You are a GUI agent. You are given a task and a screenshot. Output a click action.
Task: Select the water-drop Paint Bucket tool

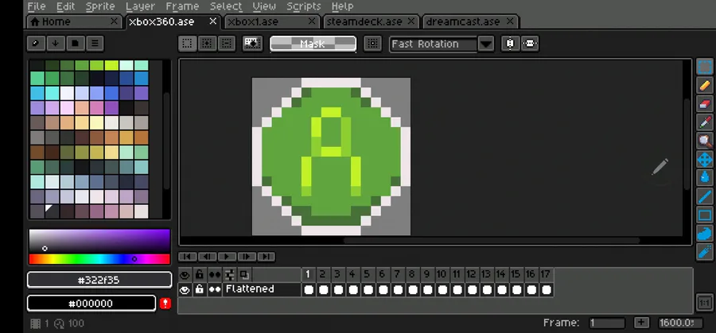coord(705,178)
